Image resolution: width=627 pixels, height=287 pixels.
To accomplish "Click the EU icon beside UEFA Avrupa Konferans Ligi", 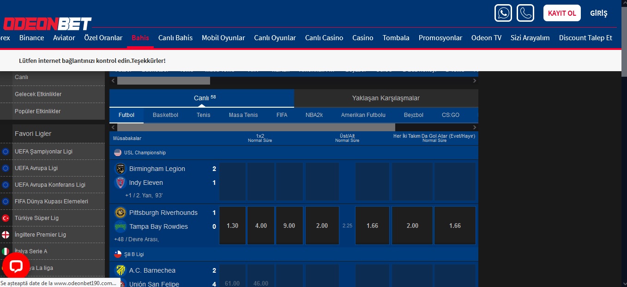I will pyautogui.click(x=6, y=185).
